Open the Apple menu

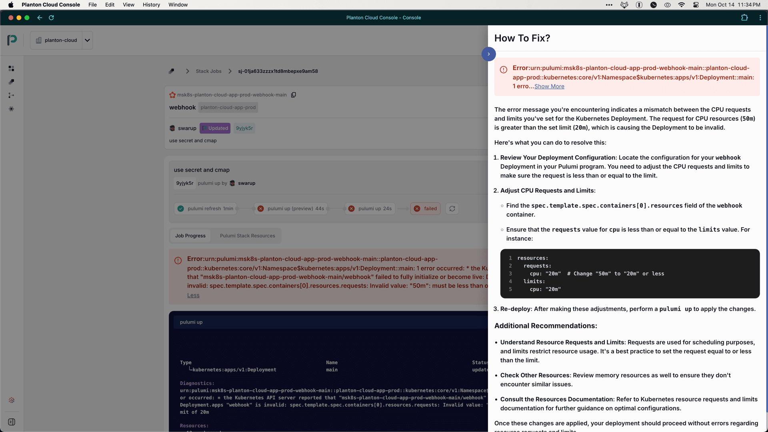click(11, 5)
